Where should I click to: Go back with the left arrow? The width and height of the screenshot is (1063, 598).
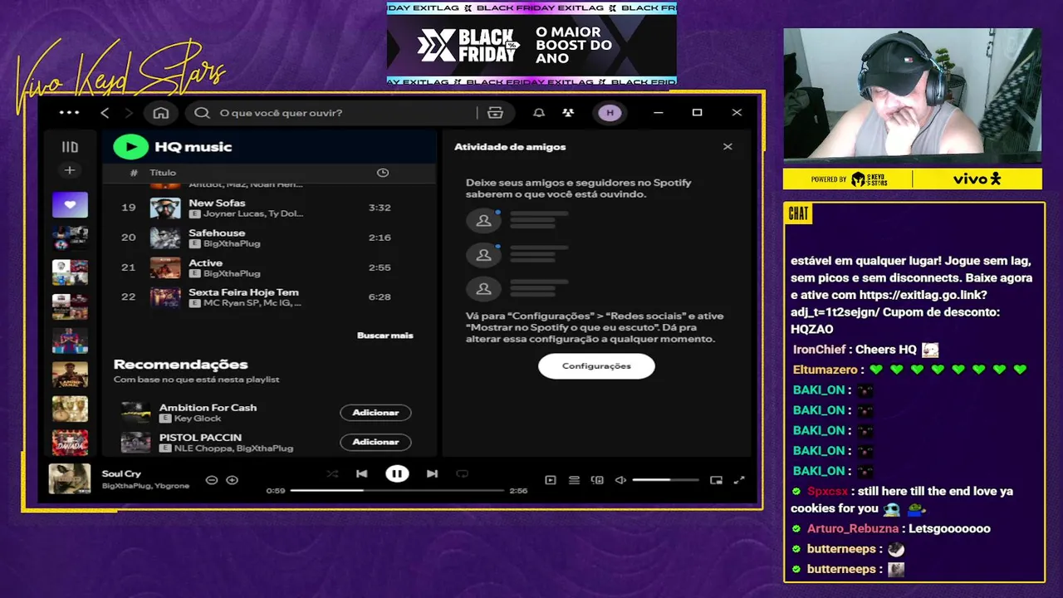tap(105, 113)
